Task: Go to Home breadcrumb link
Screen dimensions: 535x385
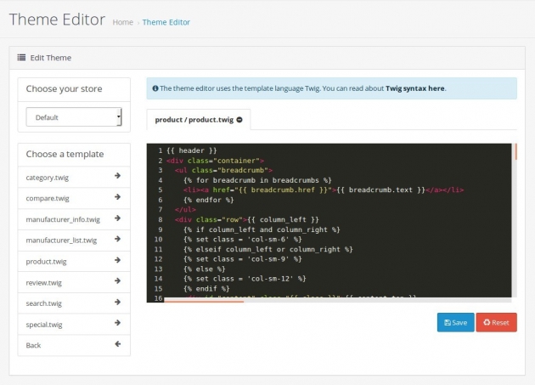Action: pos(123,22)
